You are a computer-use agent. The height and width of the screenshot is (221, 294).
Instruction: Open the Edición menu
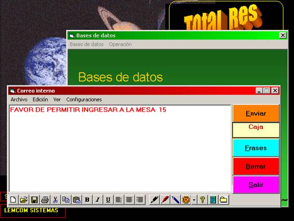coord(40,99)
